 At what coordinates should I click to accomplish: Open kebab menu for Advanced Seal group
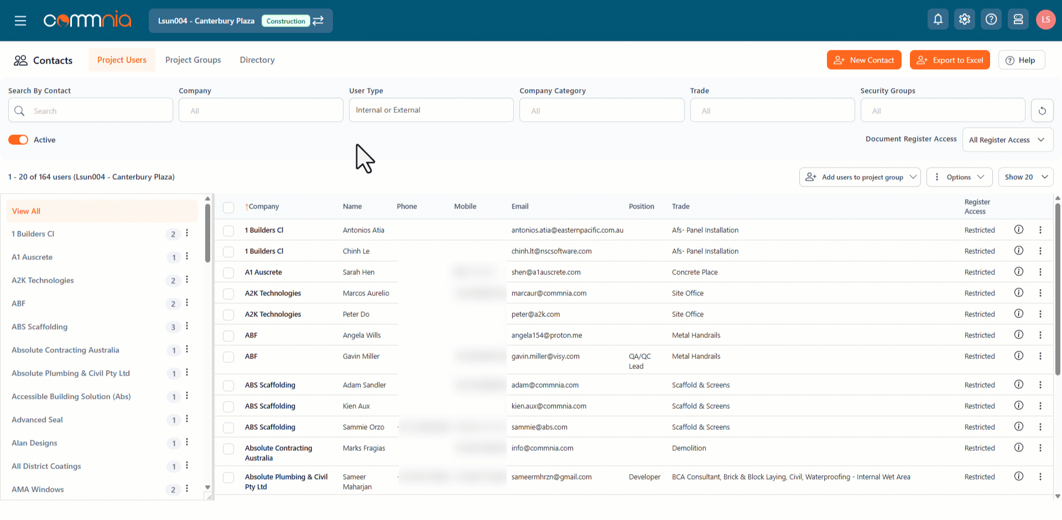[187, 419]
